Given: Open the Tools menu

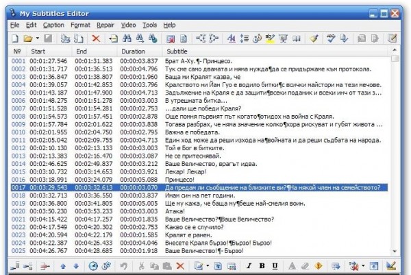Looking at the screenshot, I should click(149, 25).
